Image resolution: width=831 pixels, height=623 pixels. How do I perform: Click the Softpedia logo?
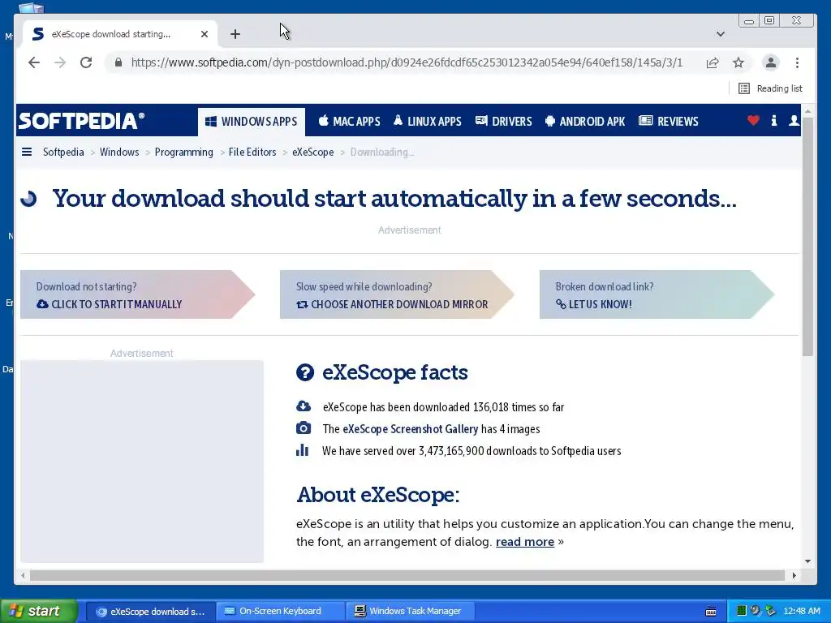(81, 122)
